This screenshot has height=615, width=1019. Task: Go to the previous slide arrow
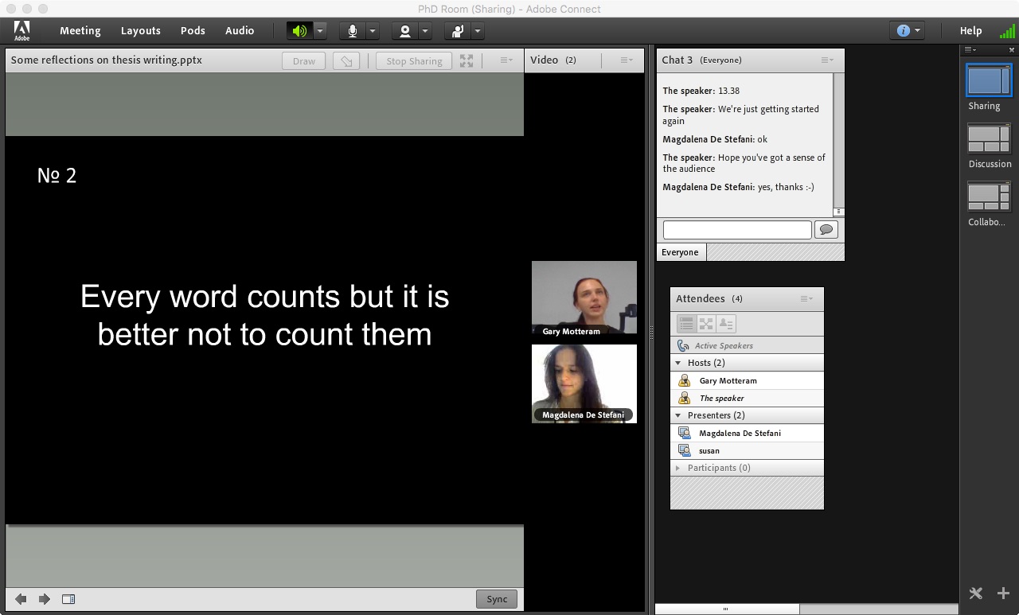pyautogui.click(x=21, y=599)
